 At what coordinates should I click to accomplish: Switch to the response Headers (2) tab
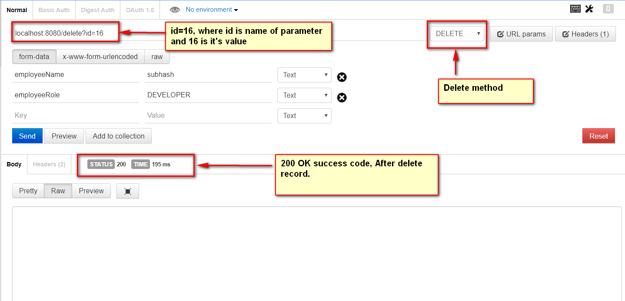click(49, 164)
